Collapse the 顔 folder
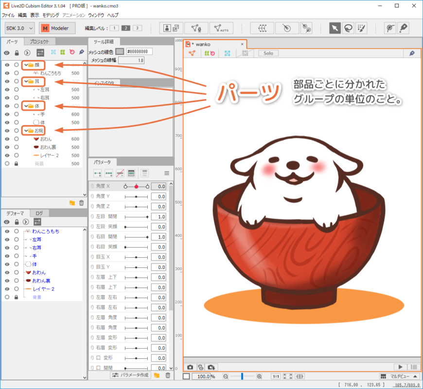This screenshot has width=423, height=389. click(26, 65)
